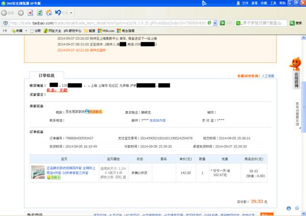Open the 文件 menu
Screen dimensions: 306x216
245,3
